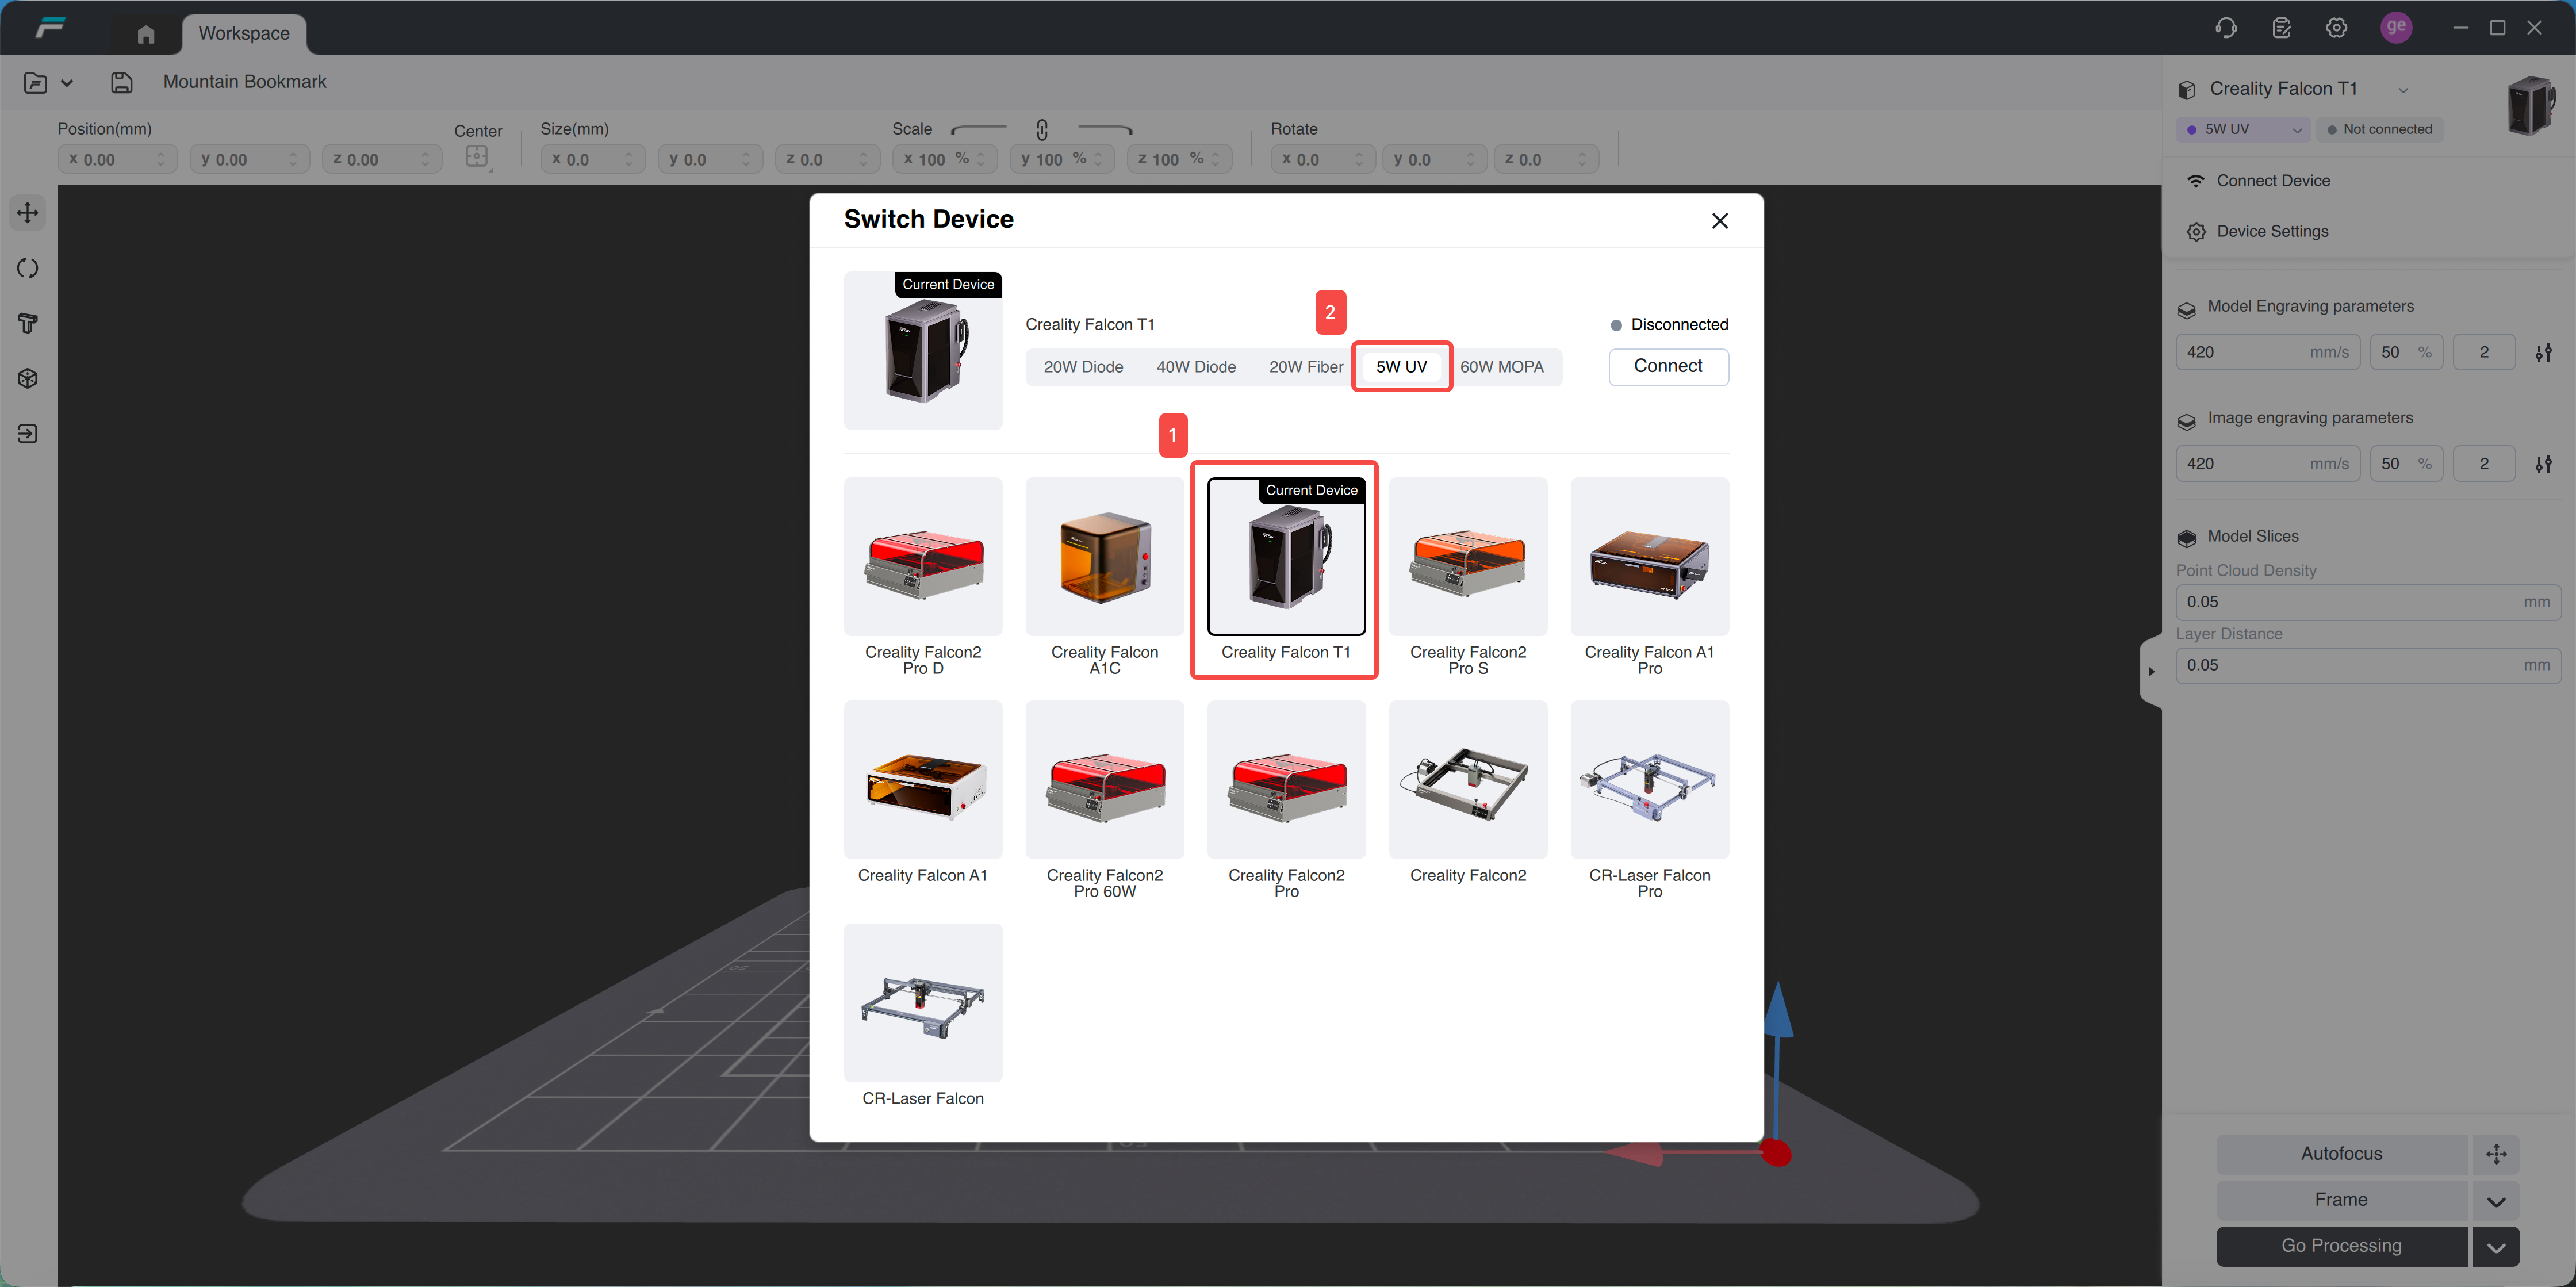
Task: Choose the Creality Falcon T1 device card
Action: (x=1286, y=570)
